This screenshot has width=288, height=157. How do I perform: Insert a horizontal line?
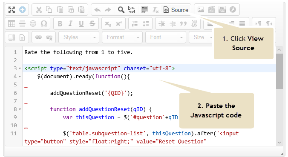pos(23,23)
